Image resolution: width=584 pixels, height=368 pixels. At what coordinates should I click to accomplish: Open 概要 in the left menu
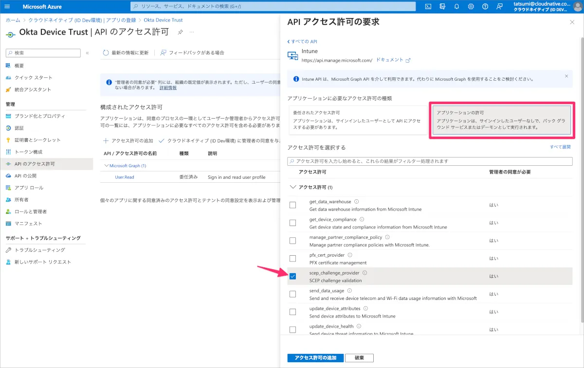click(19, 66)
